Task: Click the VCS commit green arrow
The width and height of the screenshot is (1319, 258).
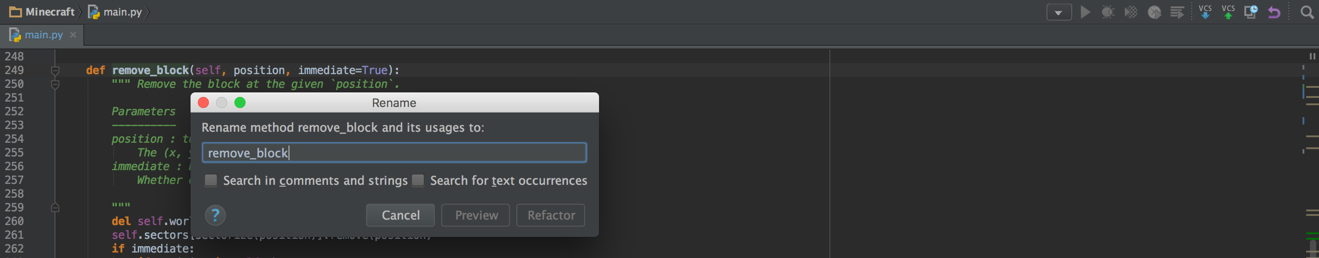Action: point(1228,12)
